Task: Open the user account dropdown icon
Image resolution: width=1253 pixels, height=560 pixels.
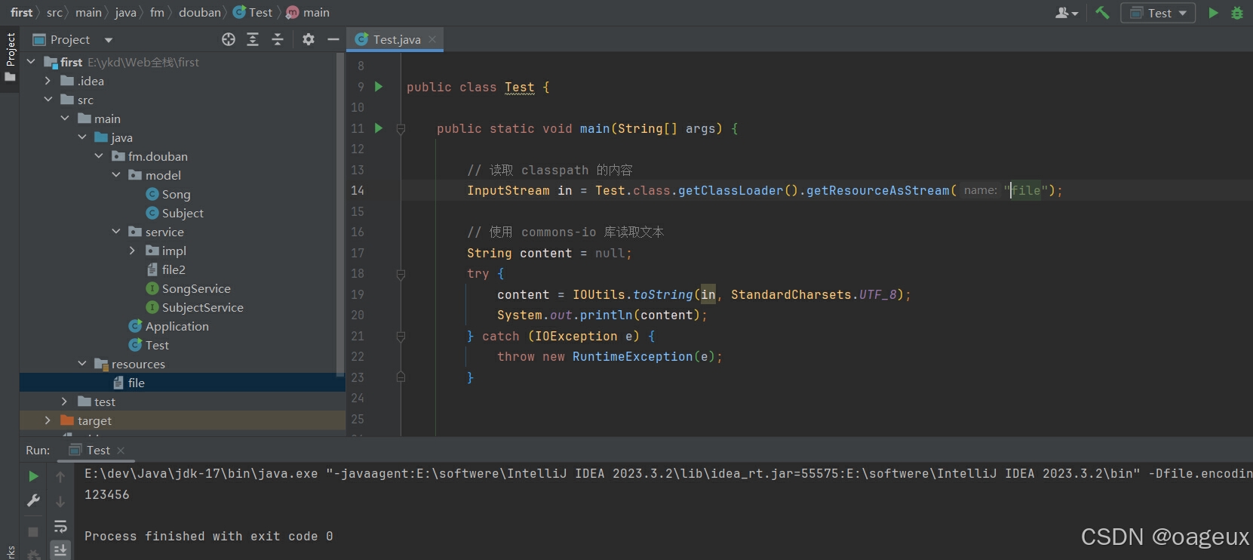Action: coord(1067,12)
